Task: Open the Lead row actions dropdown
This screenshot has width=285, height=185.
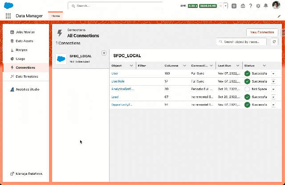Action: [x=273, y=97]
